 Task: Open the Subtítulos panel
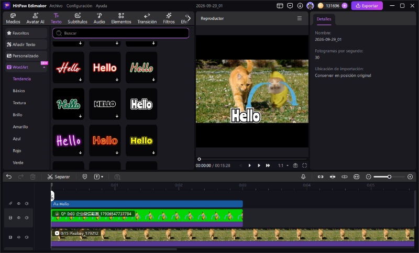[x=78, y=18]
